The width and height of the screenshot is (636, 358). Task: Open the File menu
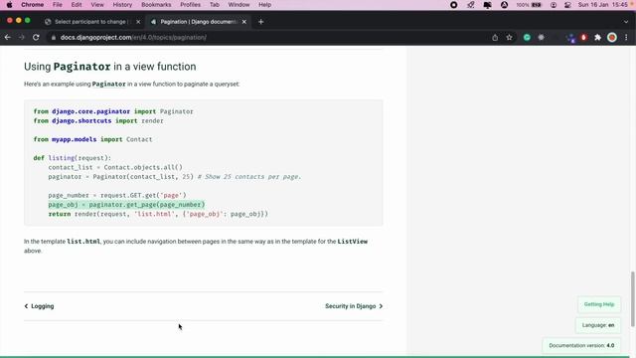click(58, 5)
